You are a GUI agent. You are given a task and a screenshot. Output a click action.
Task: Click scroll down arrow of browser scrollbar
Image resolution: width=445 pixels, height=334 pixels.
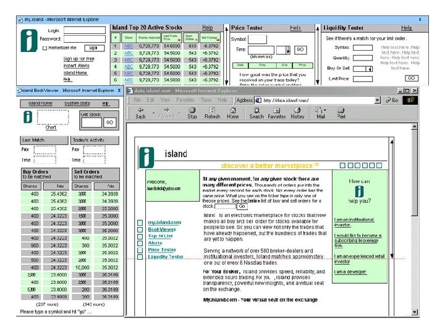(x=414, y=312)
